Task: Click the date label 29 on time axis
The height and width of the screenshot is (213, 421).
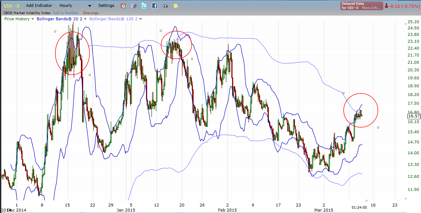Action: click(x=111, y=205)
